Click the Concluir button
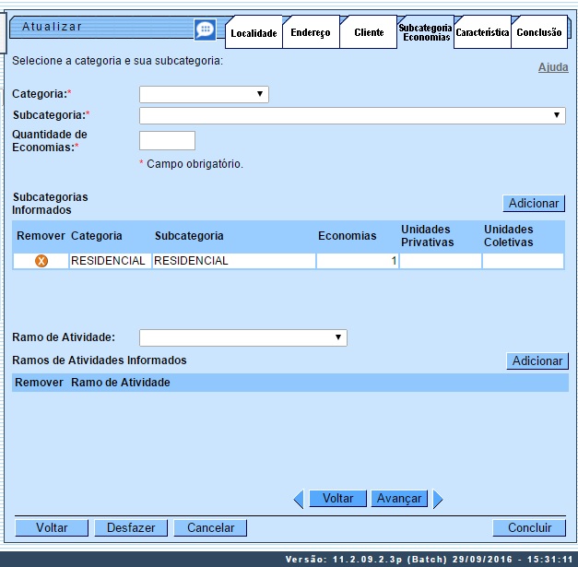The height and width of the screenshot is (567, 578). tap(529, 528)
